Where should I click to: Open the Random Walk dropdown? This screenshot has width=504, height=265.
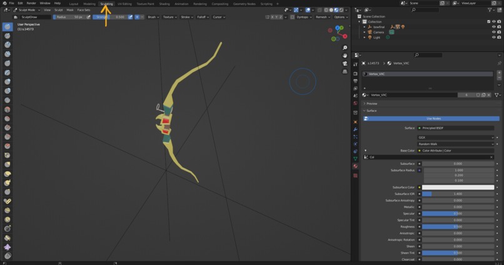455,144
